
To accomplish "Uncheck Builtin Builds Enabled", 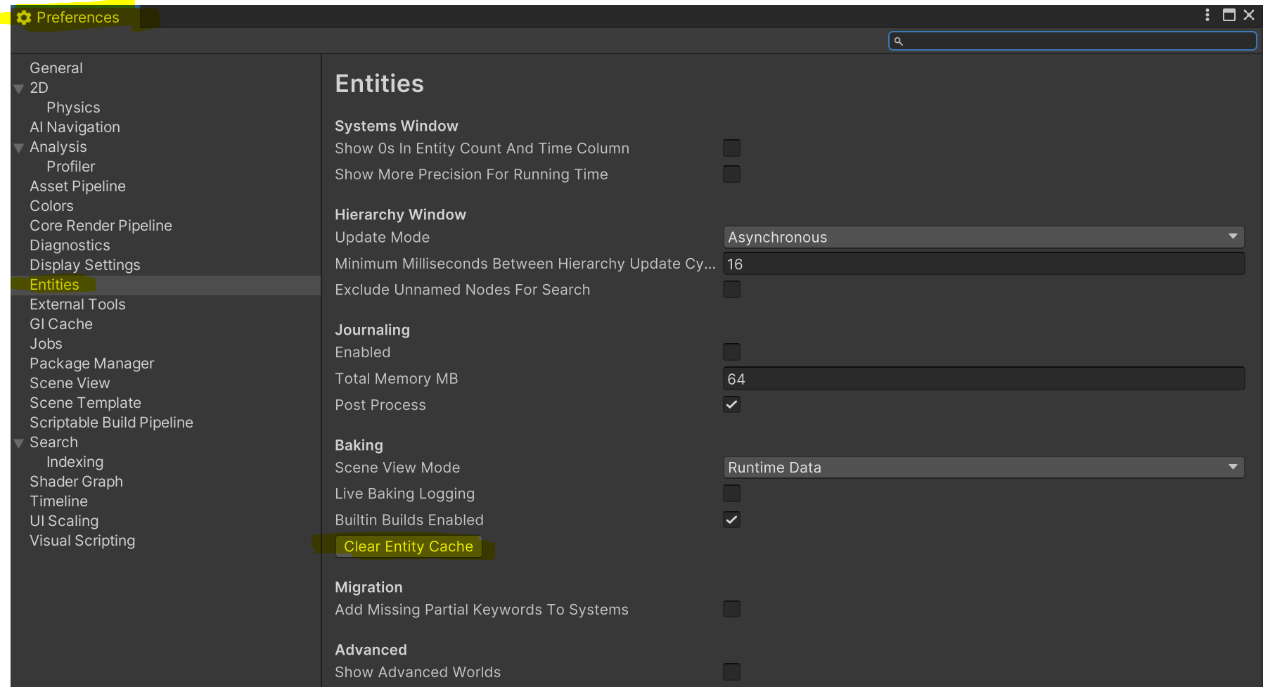I will point(731,520).
